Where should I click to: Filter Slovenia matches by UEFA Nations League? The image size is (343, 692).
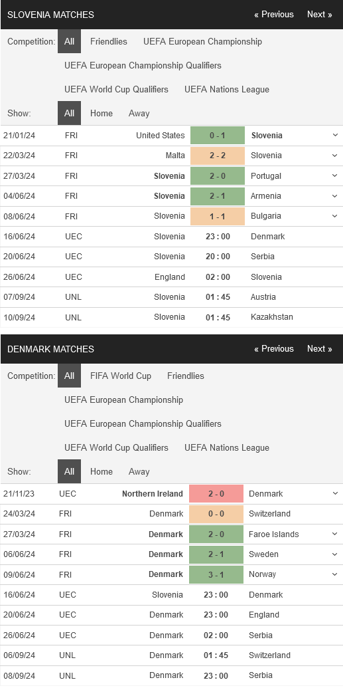[227, 89]
